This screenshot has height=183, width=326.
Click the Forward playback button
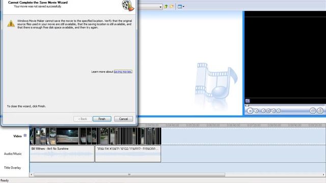279,111
